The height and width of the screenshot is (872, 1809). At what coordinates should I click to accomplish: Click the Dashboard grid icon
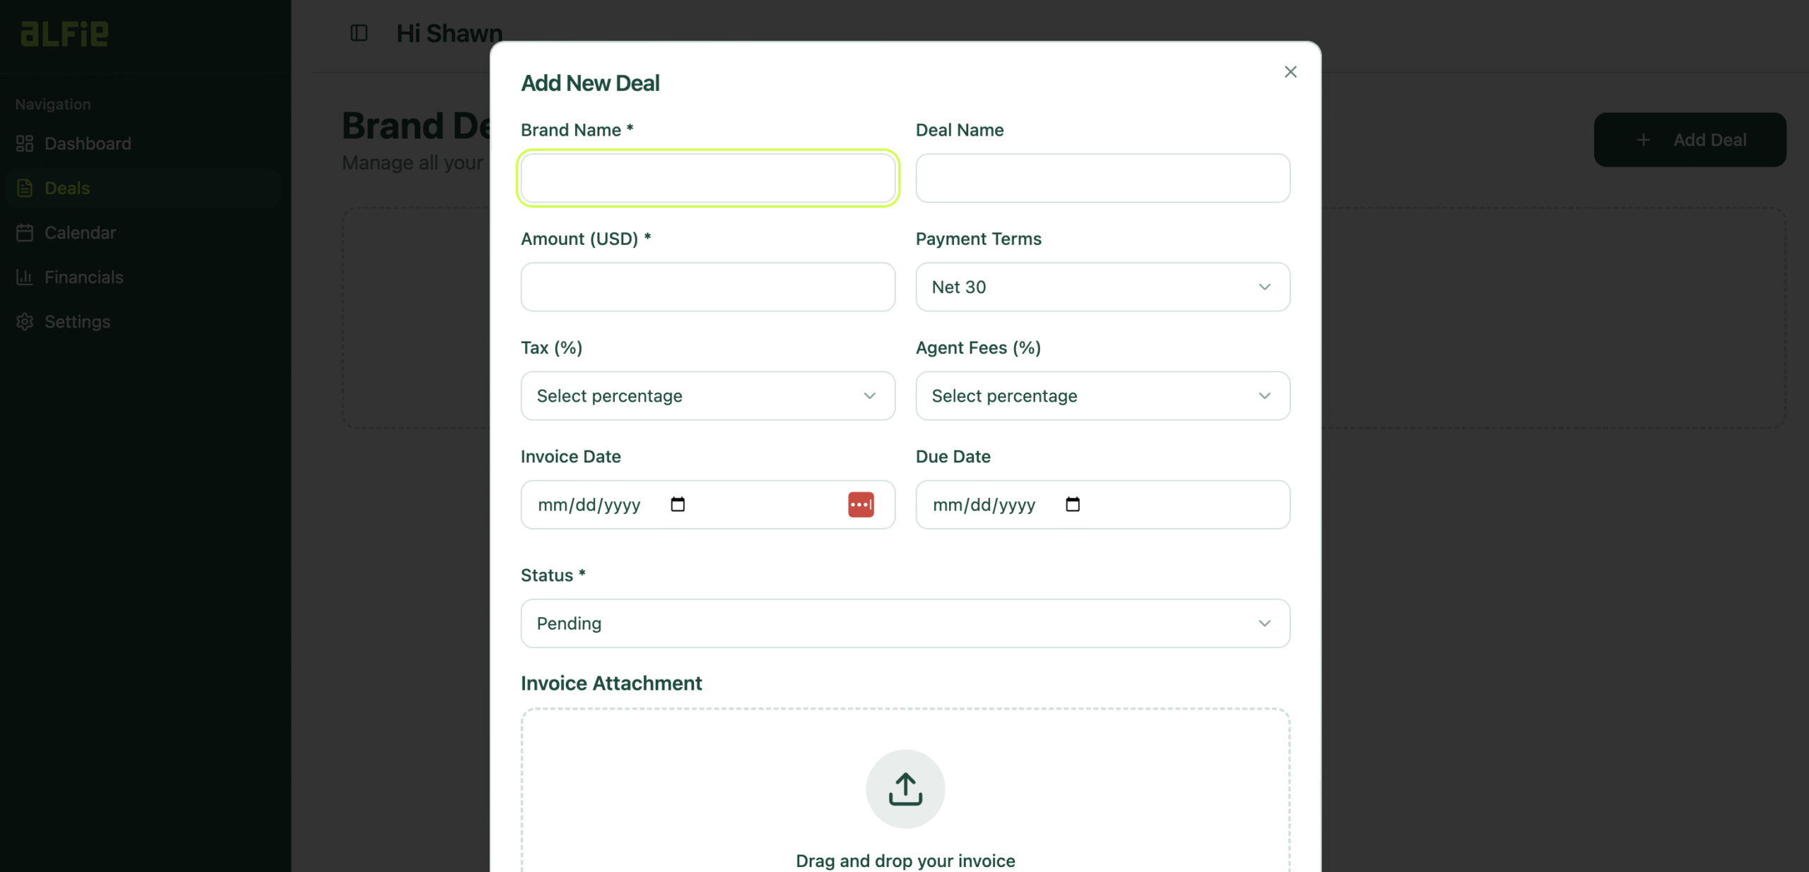pos(25,143)
